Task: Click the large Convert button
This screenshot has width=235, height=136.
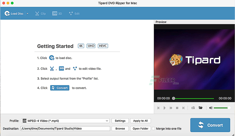Action: (210, 125)
